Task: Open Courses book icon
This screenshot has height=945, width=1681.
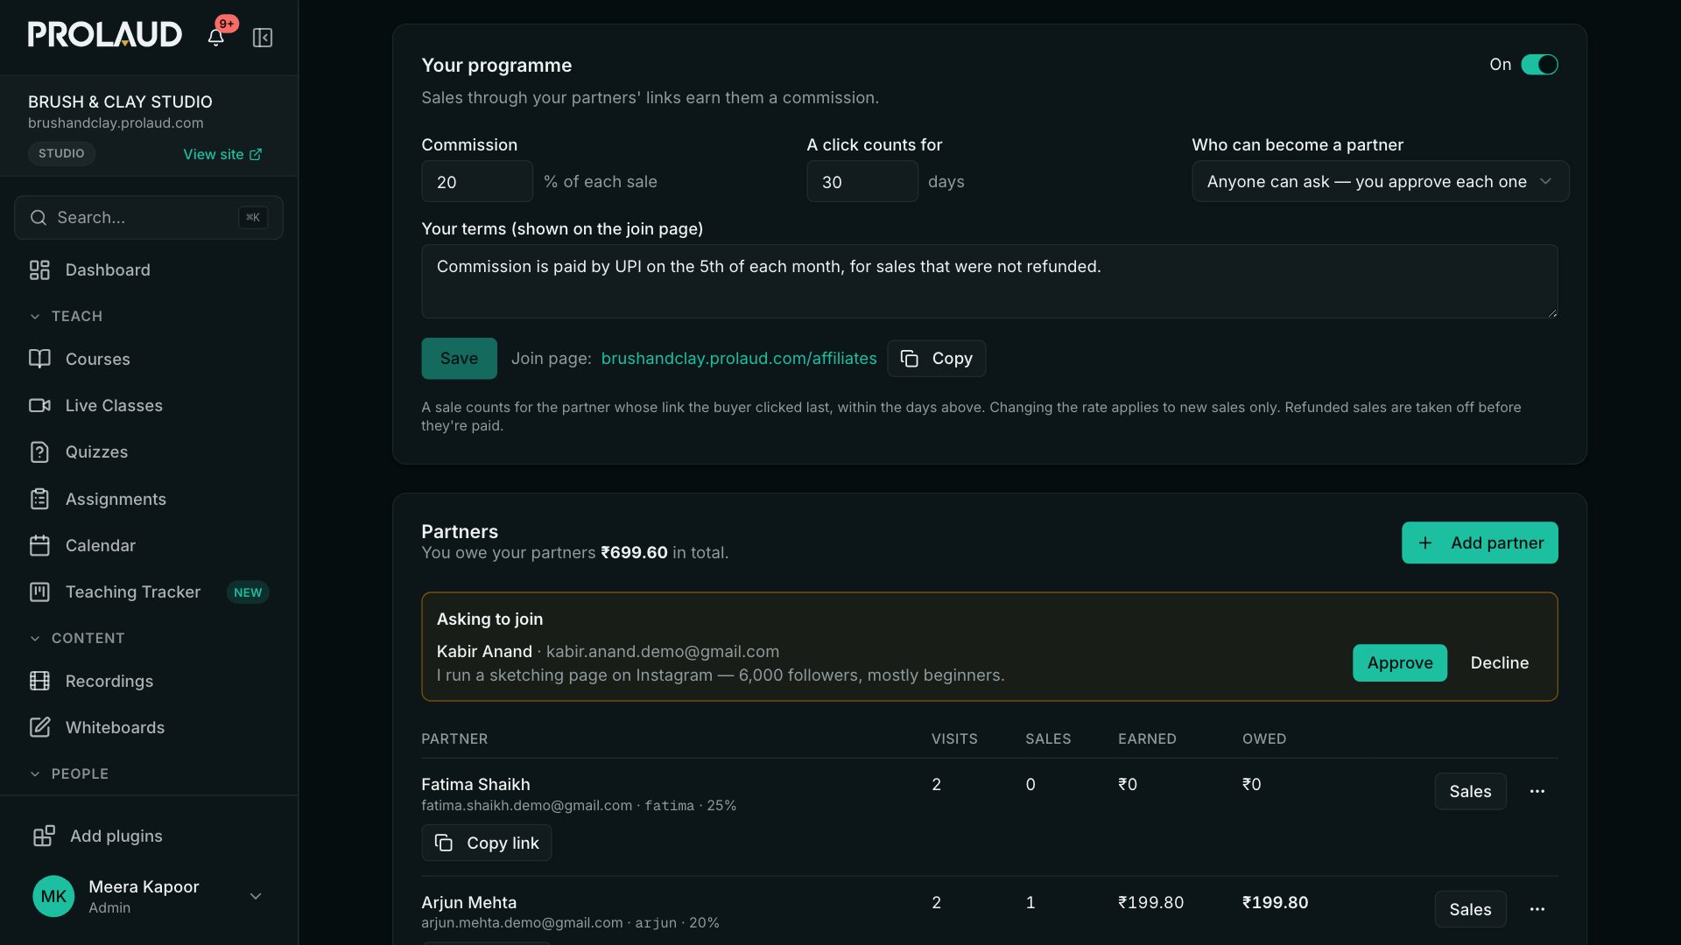Action: [x=39, y=359]
